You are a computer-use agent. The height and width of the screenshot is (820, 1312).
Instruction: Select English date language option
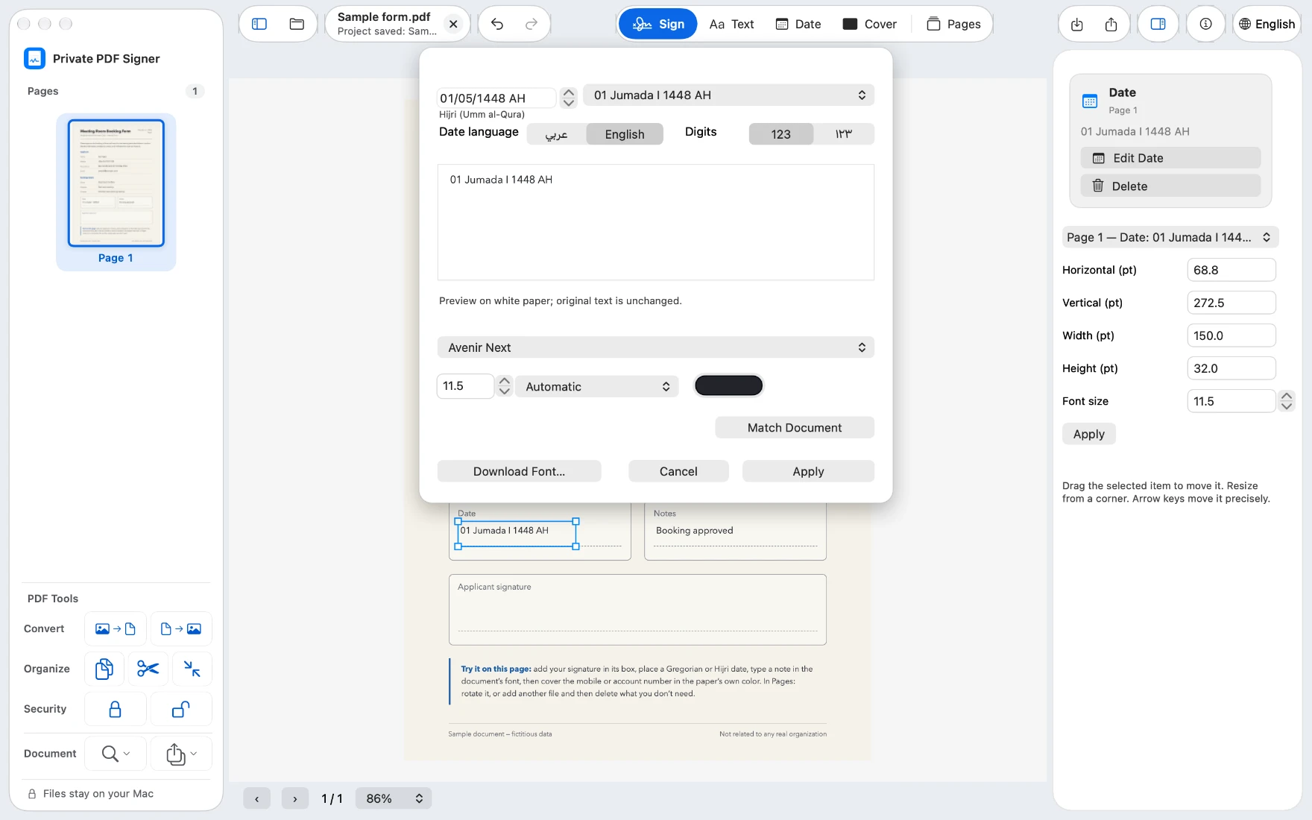click(625, 134)
